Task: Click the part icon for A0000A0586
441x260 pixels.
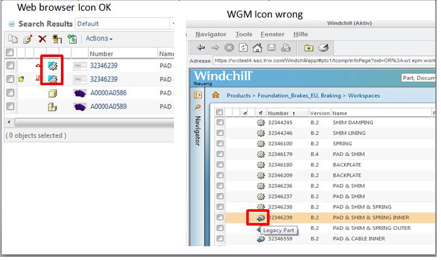Action: point(53,93)
